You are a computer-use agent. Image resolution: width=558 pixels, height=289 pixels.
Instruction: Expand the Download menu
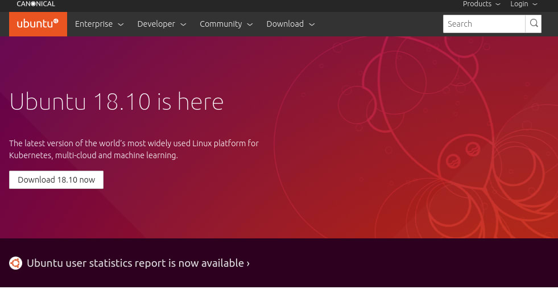(x=291, y=24)
